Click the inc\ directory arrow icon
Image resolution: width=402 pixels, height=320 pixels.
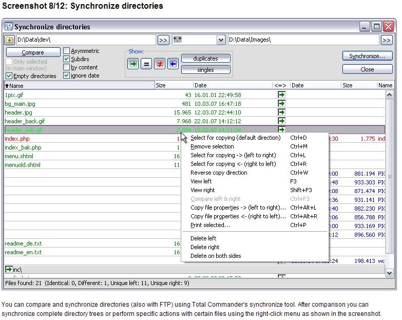(x=9, y=269)
